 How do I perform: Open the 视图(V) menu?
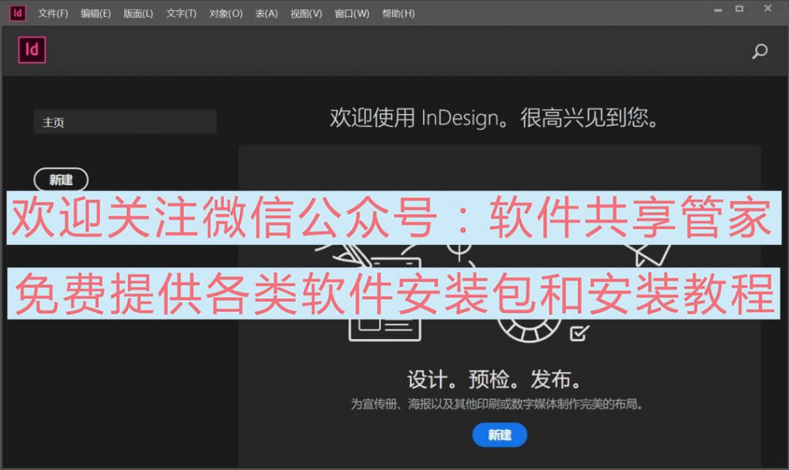click(x=306, y=14)
